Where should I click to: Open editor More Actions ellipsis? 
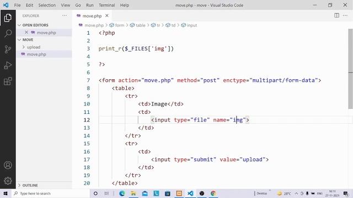[x=345, y=15]
